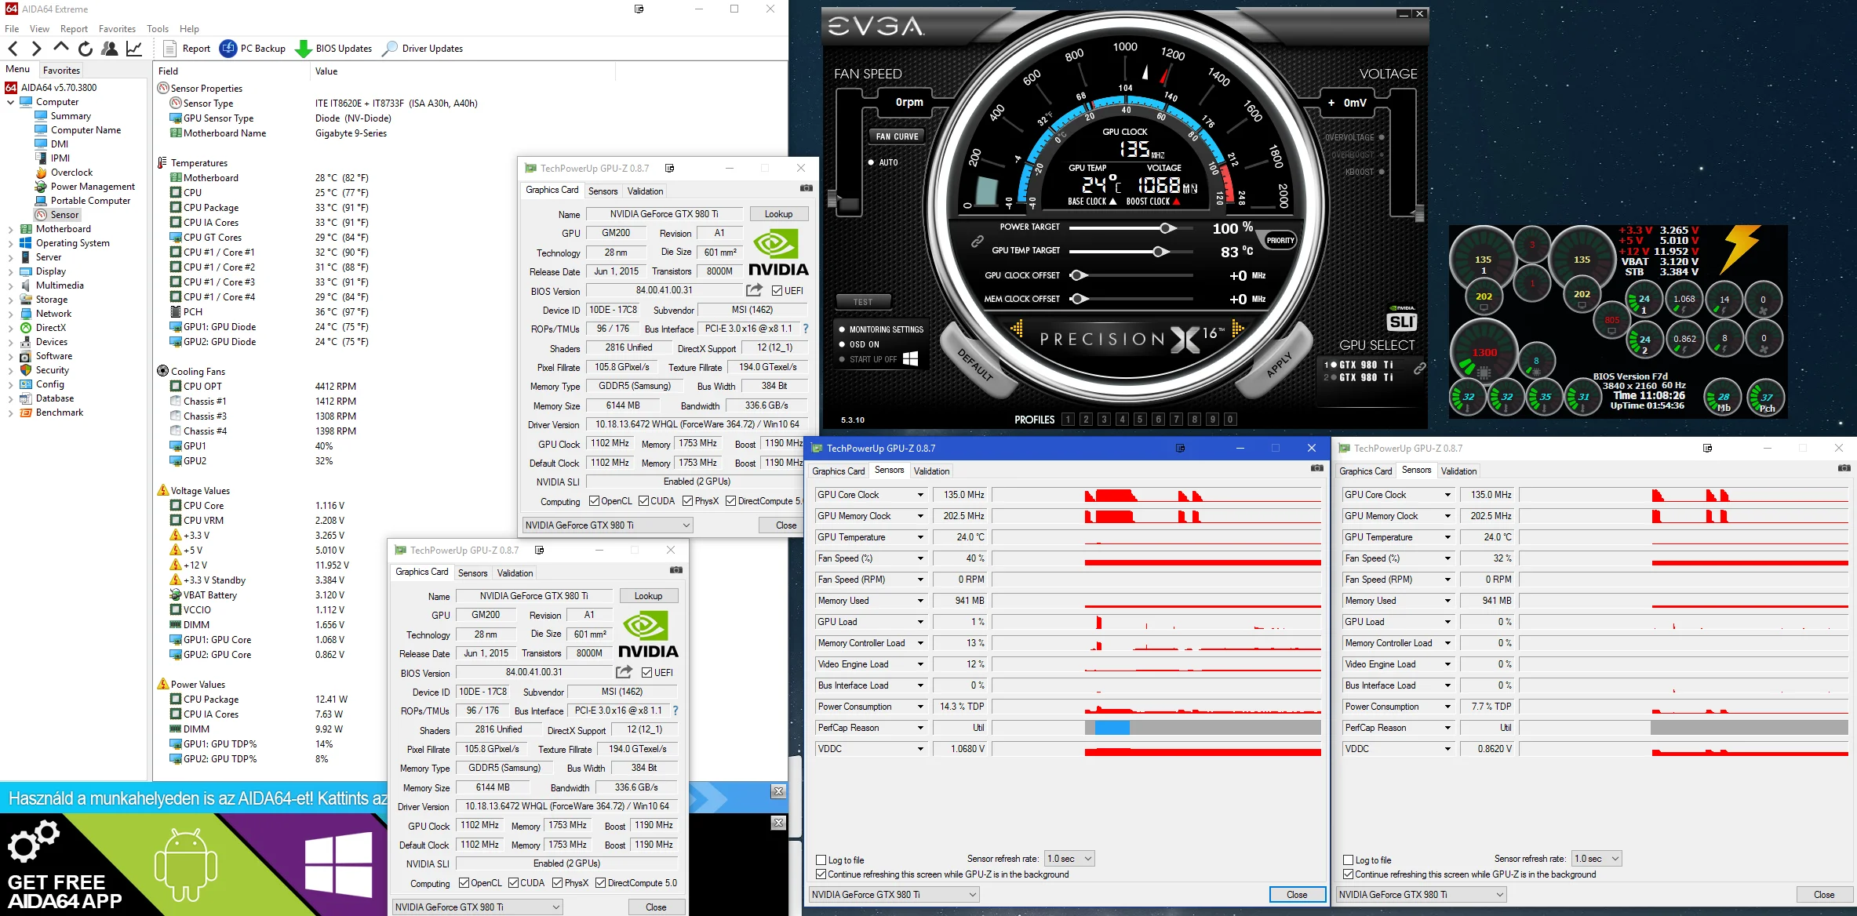
Task: Click the Windows logo beside START UP OFF
Action: pyautogui.click(x=910, y=358)
